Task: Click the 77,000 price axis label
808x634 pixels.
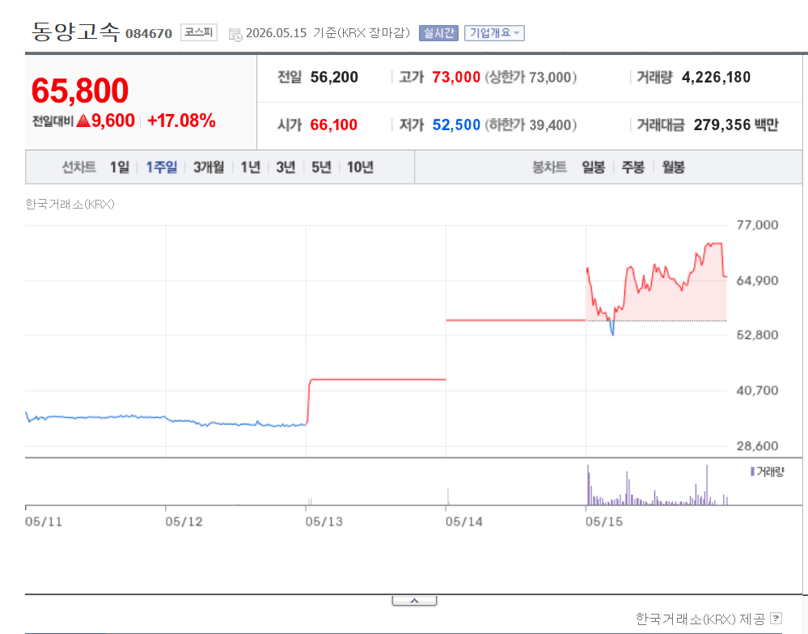Action: (757, 225)
